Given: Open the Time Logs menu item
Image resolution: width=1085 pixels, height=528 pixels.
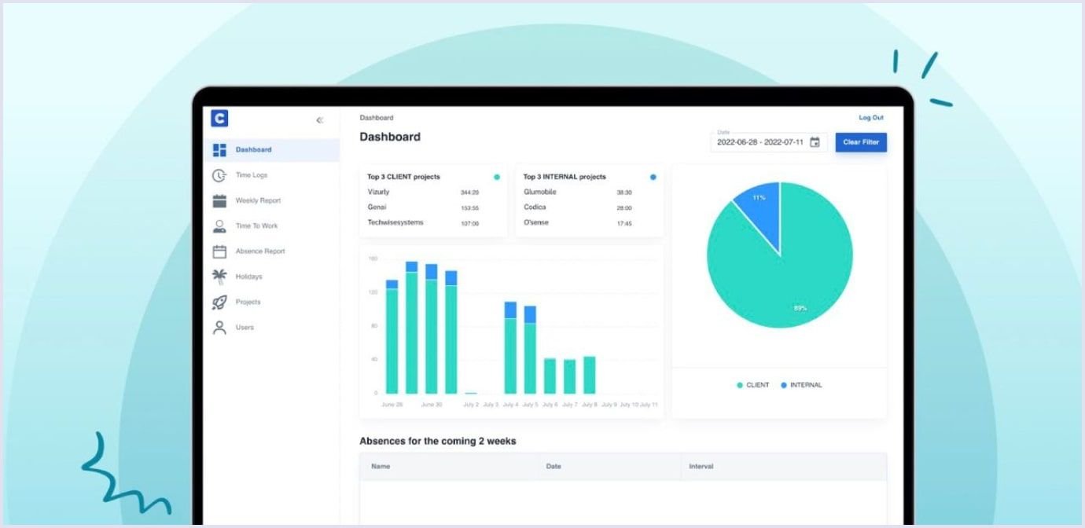Looking at the screenshot, I should pyautogui.click(x=271, y=175).
